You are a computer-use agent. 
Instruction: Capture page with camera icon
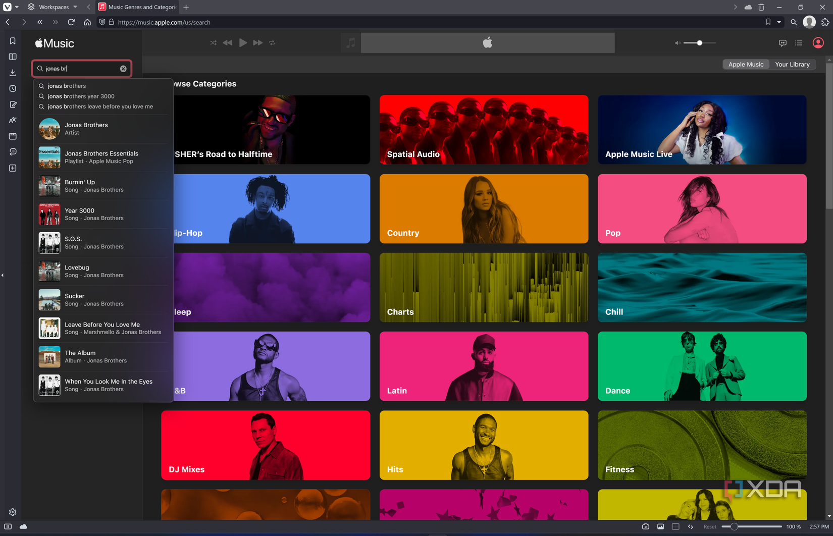[x=645, y=526]
